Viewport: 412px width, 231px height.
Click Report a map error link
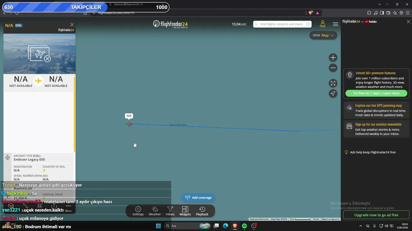331,219
